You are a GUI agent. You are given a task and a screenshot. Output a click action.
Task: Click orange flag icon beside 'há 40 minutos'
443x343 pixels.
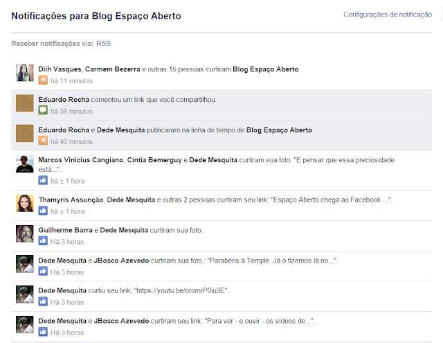click(43, 141)
